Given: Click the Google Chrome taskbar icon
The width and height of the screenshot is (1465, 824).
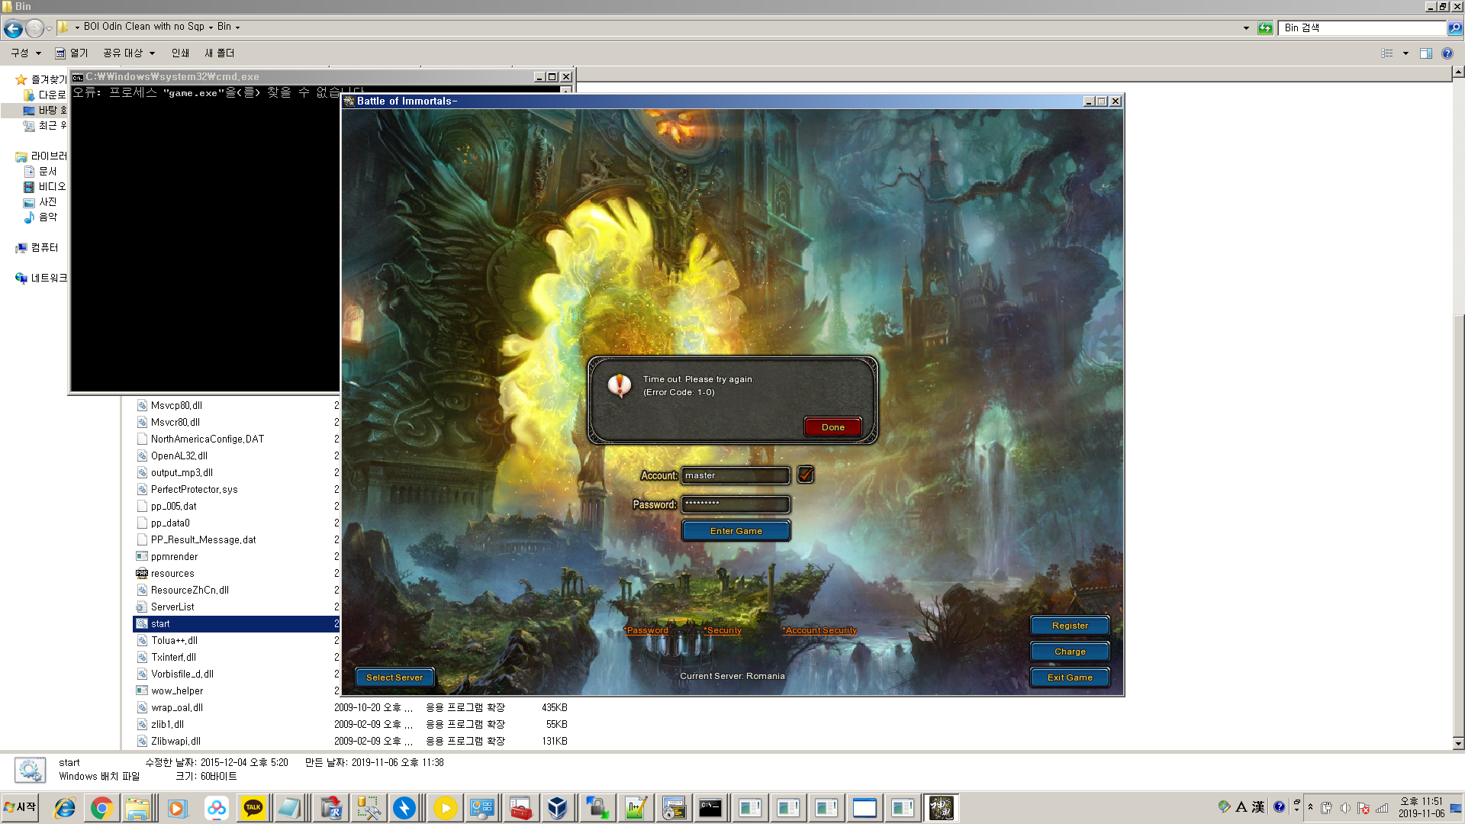Looking at the screenshot, I should click(x=101, y=808).
